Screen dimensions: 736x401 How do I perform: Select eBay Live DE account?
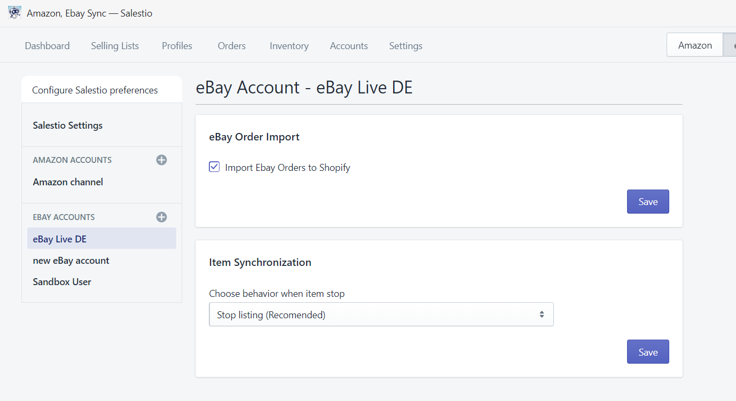pyautogui.click(x=101, y=239)
